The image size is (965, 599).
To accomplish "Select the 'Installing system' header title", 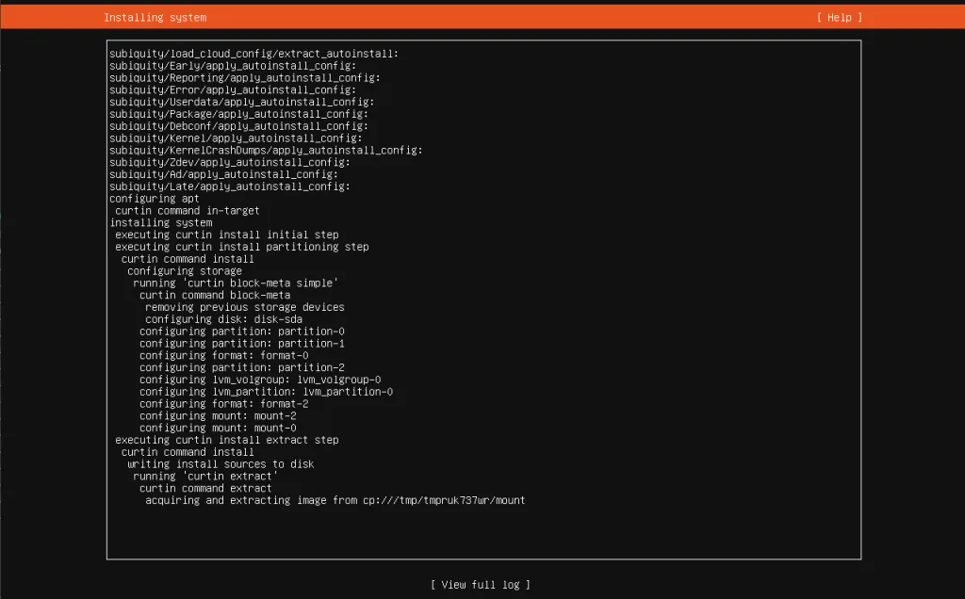I will coord(155,17).
